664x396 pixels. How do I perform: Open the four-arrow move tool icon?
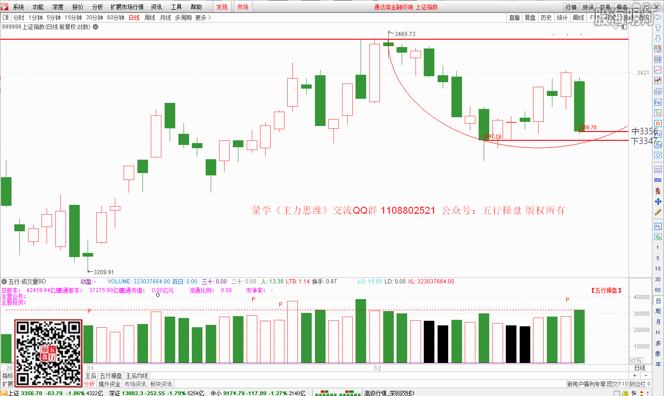tap(658, 202)
